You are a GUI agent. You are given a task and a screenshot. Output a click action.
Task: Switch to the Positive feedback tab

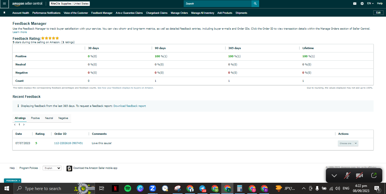coord(35,118)
